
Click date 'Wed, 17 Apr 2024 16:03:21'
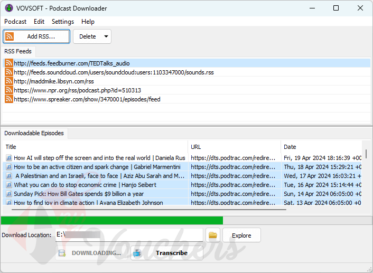[323, 176]
